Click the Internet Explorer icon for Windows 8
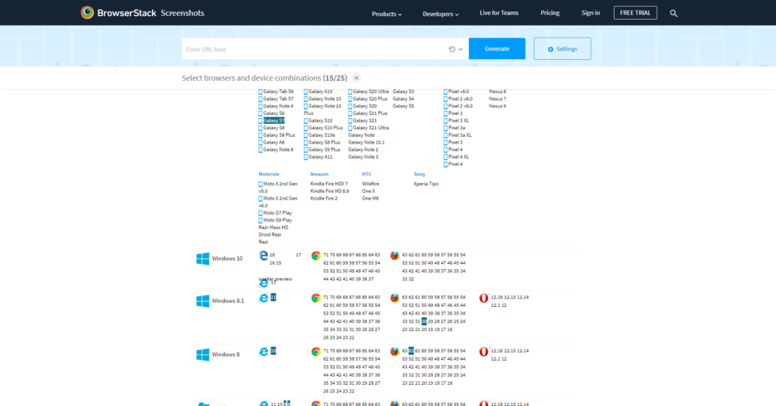This screenshot has height=406, width=776. pyautogui.click(x=263, y=352)
